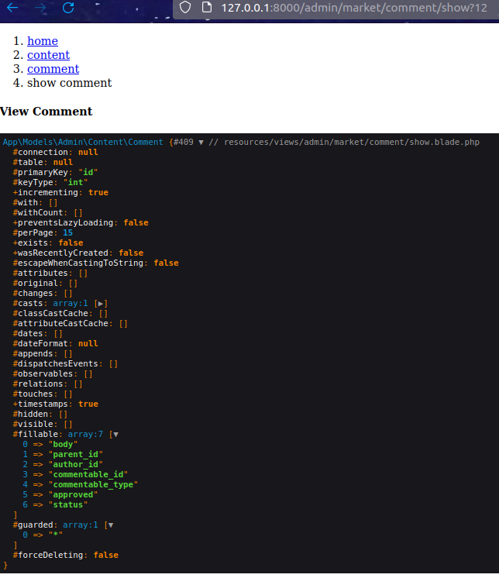Click the View Comment heading
The width and height of the screenshot is (499, 578).
click(46, 112)
